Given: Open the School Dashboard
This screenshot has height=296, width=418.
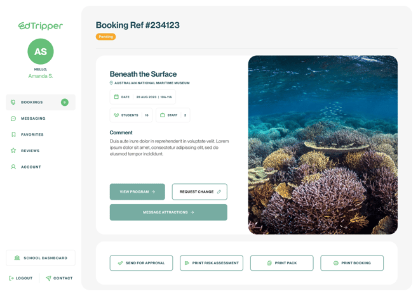Looking at the screenshot, I should coord(41,258).
